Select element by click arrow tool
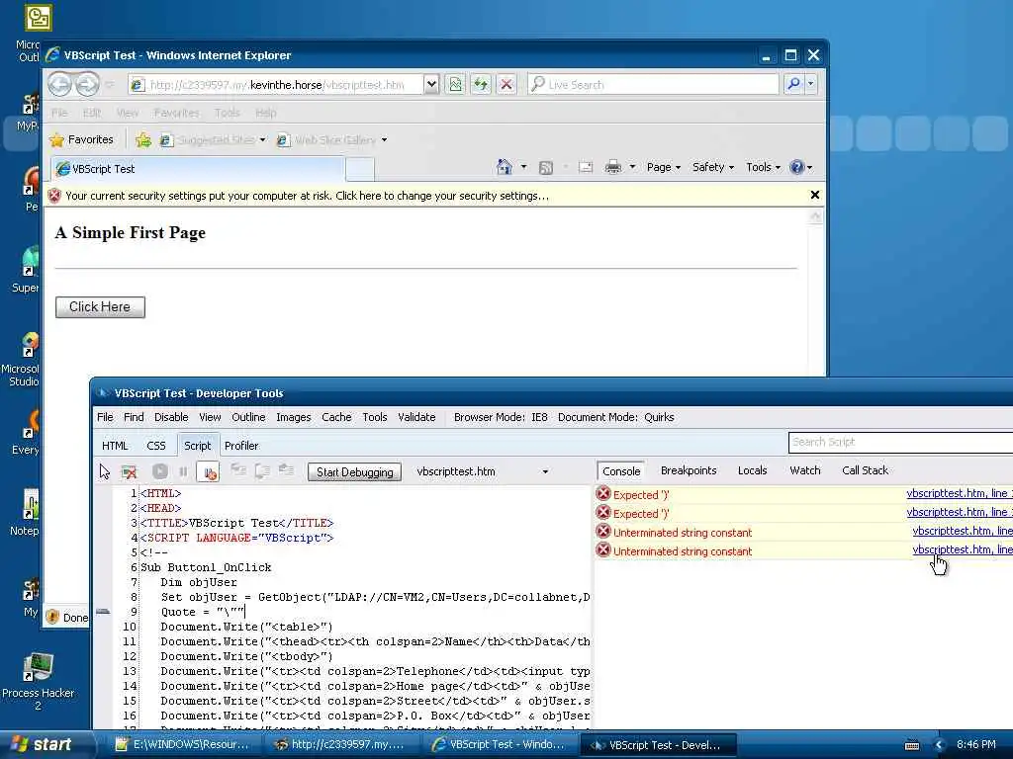 (x=105, y=471)
